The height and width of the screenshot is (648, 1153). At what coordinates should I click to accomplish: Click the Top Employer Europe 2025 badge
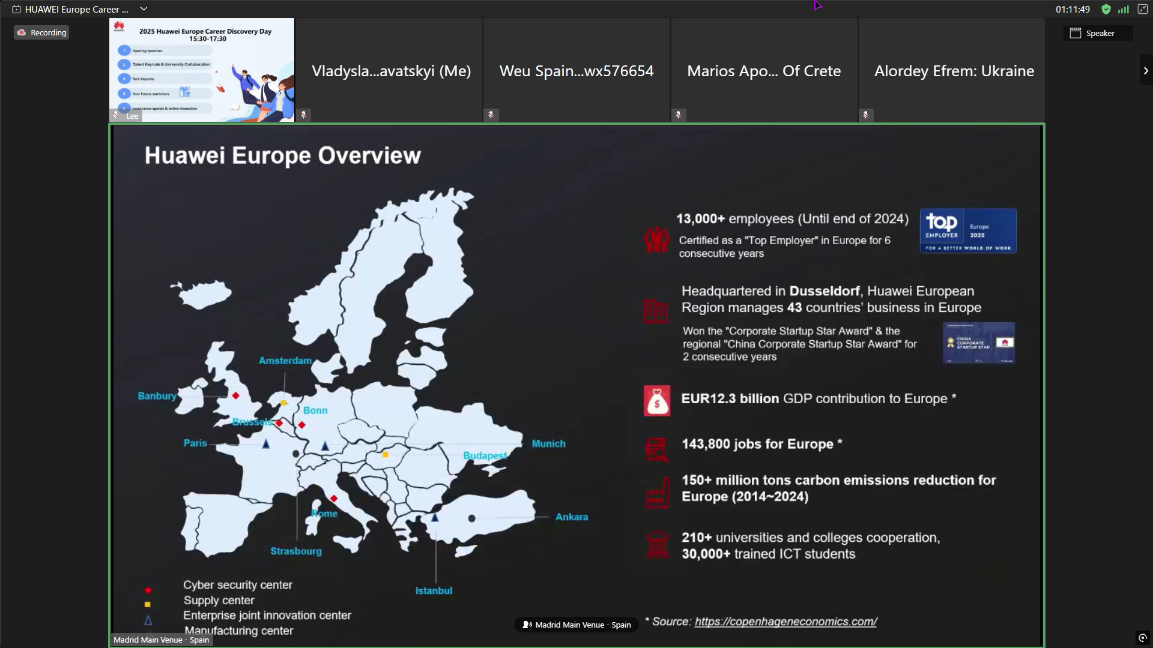pyautogui.click(x=968, y=231)
